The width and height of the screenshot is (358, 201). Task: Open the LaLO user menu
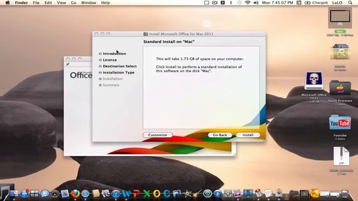click(x=337, y=3)
